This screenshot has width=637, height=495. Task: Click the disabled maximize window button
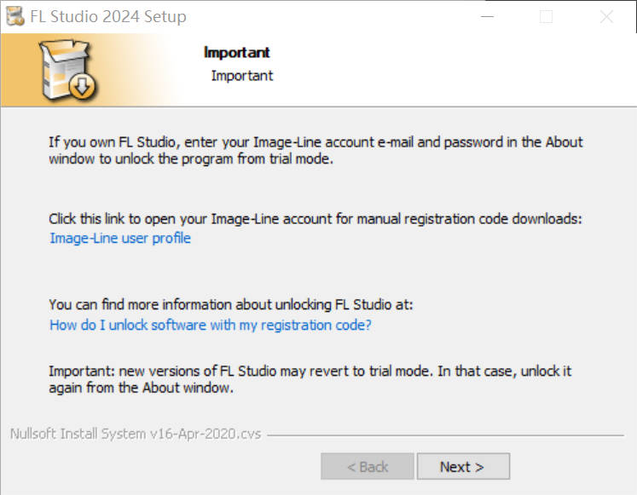(546, 16)
